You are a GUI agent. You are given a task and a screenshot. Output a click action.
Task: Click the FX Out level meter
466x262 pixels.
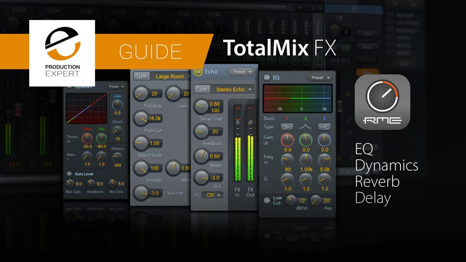coord(250,143)
